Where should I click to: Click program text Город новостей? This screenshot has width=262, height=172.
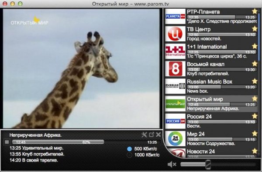pos(204,39)
